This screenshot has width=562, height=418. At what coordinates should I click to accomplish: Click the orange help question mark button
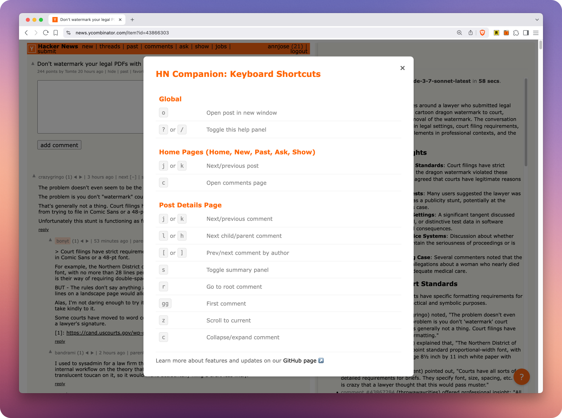click(x=521, y=377)
